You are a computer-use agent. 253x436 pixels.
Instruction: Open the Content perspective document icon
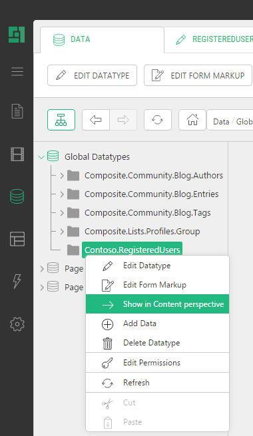pyautogui.click(x=17, y=111)
